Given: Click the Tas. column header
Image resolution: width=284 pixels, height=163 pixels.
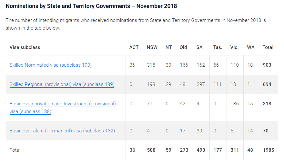Looking at the screenshot, I should click(218, 47).
